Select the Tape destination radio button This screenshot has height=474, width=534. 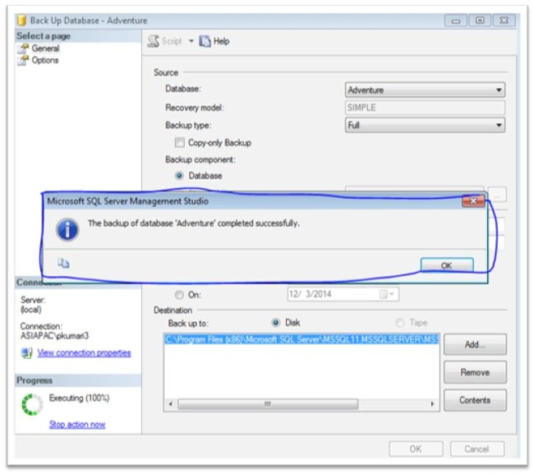[x=400, y=323]
